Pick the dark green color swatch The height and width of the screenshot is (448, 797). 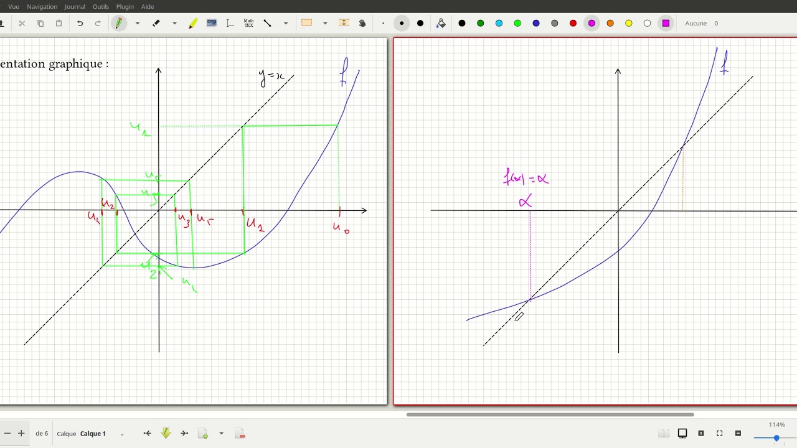pyautogui.click(x=481, y=23)
